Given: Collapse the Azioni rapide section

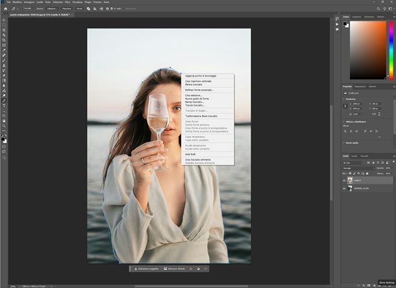Looking at the screenshot, I should pos(343,143).
